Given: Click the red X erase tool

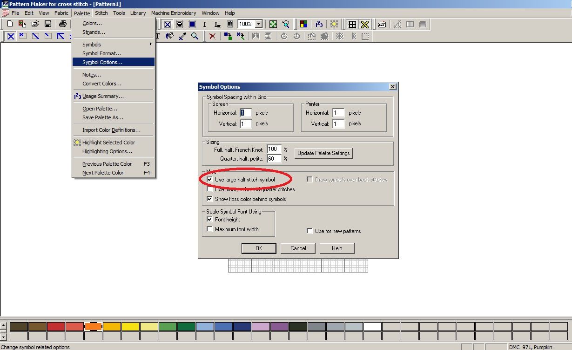Looking at the screenshot, I should click(212, 36).
